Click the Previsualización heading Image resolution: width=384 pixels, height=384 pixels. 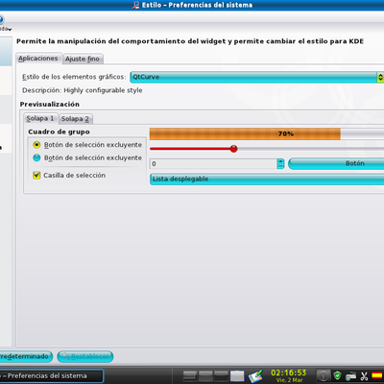pyautogui.click(x=50, y=105)
